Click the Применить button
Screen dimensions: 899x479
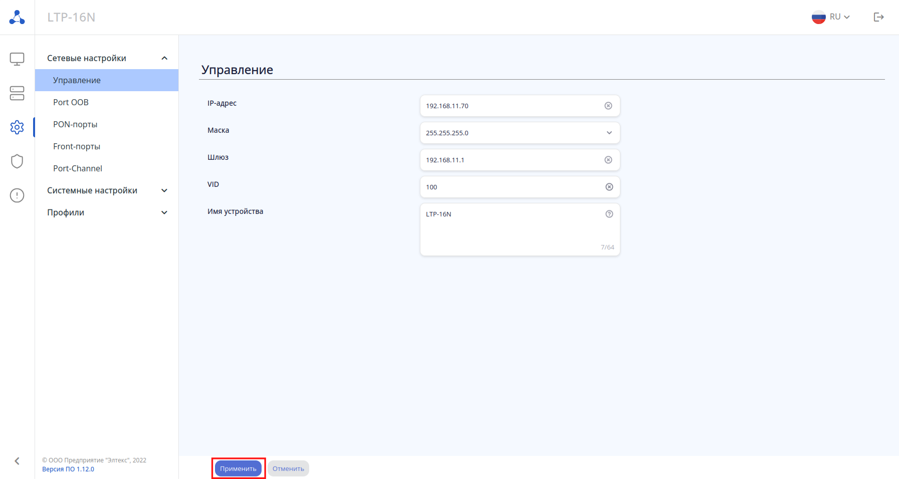point(239,468)
